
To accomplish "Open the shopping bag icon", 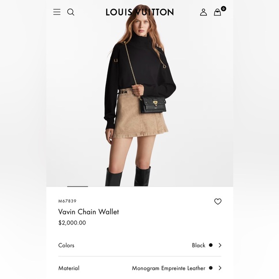I will coord(217,13).
